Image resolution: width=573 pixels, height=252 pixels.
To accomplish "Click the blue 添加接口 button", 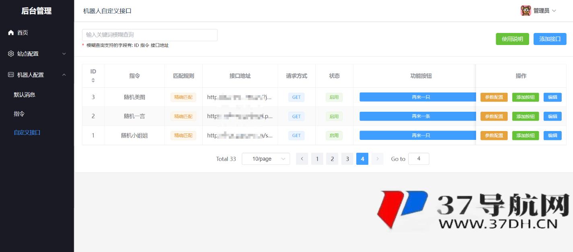I will pos(550,39).
